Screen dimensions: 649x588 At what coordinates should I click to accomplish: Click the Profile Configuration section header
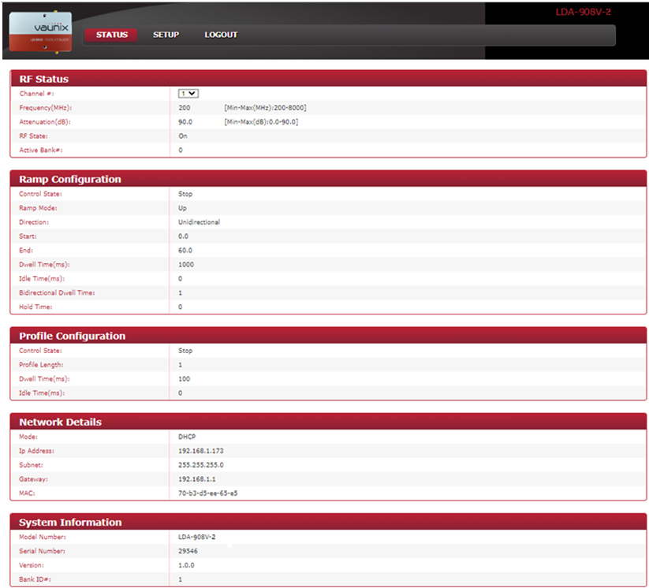pyautogui.click(x=72, y=336)
